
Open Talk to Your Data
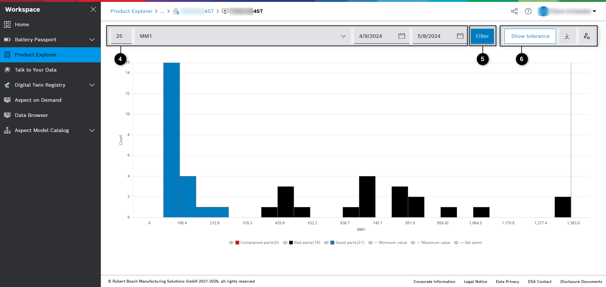(x=50, y=70)
